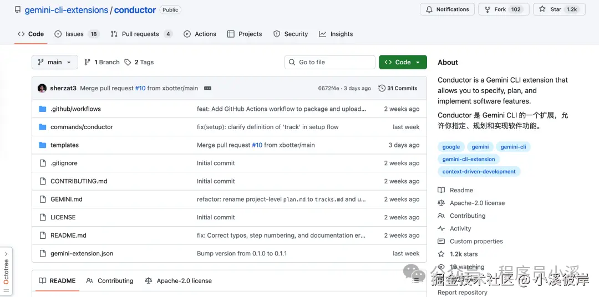Switch to the Issues tab
The height and width of the screenshot is (297, 599).
77,34
